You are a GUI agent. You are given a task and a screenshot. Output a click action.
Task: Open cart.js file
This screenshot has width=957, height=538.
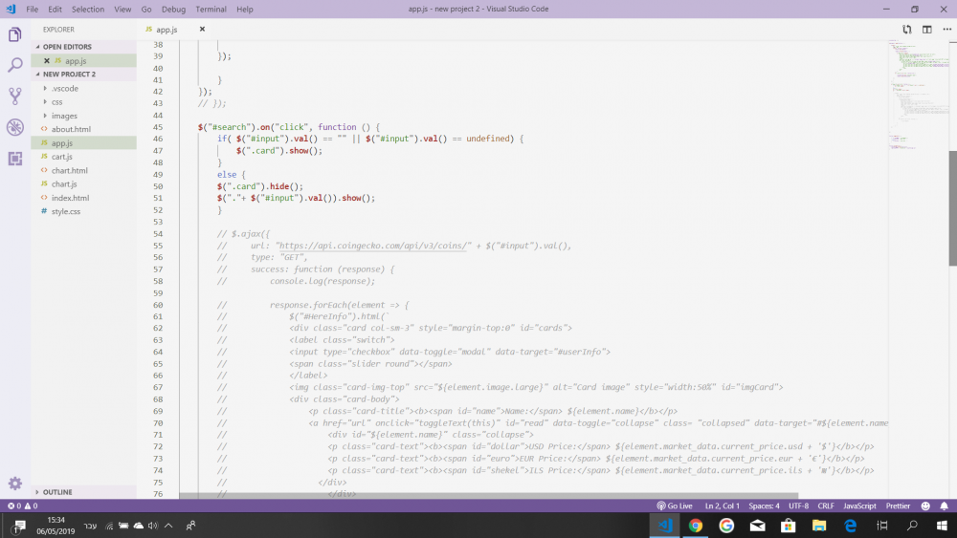pyautogui.click(x=83, y=157)
